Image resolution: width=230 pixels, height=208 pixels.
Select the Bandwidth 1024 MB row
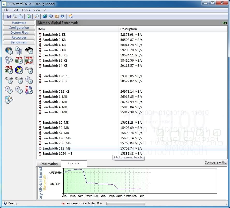click(x=132, y=154)
